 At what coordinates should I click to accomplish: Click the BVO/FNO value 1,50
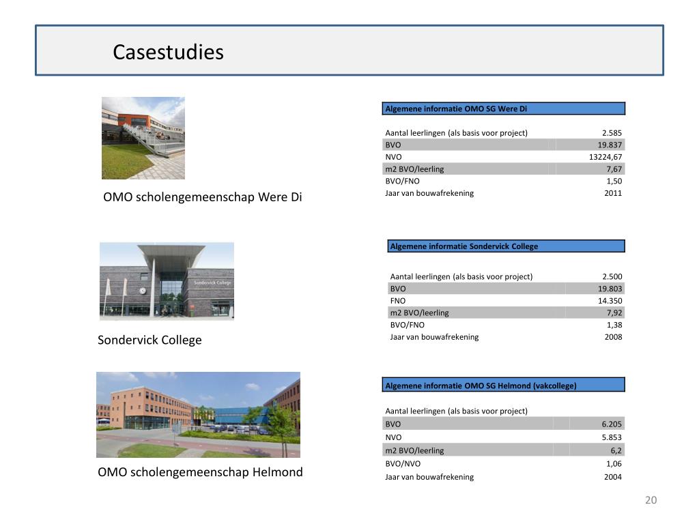pyautogui.click(x=614, y=181)
